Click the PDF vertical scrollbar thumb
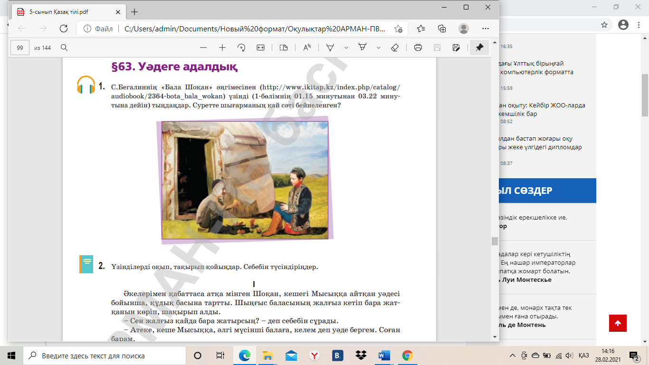 click(495, 241)
